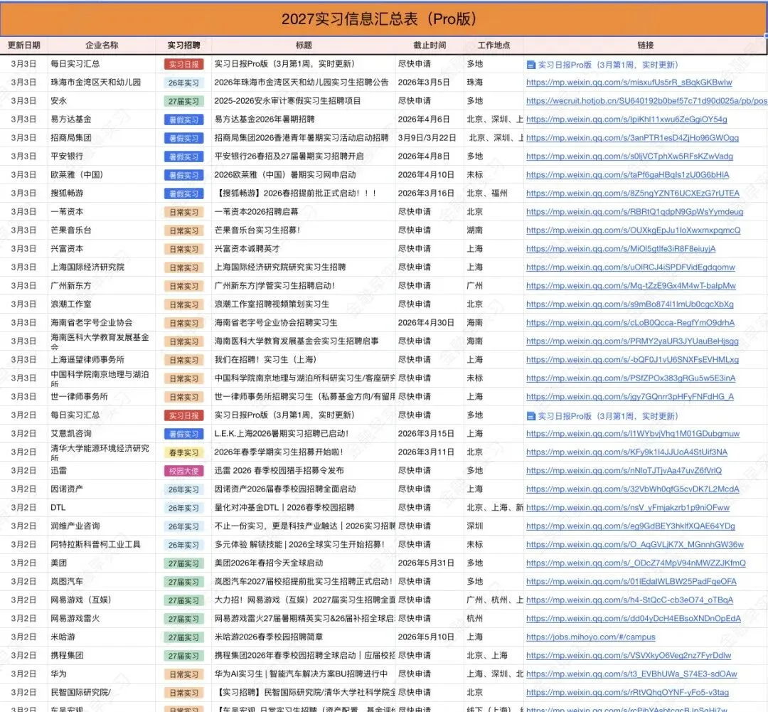This screenshot has width=768, height=712.
Task: Open the weixin link in the 华为 row
Action: pos(631,674)
